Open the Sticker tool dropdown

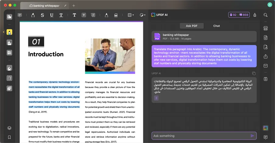click(143, 15)
